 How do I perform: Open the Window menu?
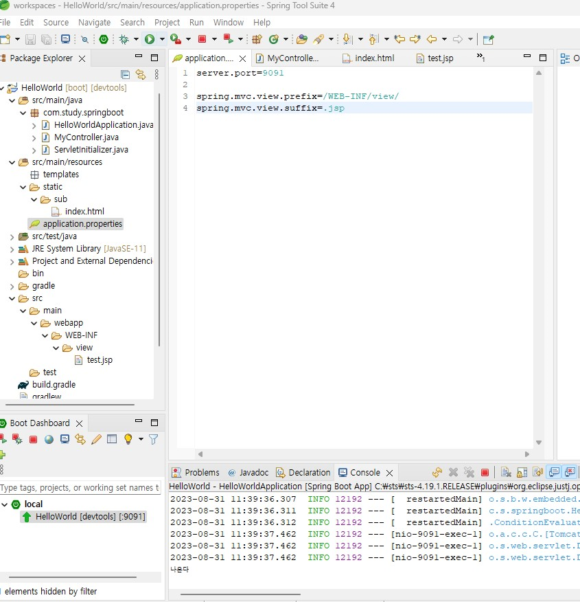click(229, 22)
